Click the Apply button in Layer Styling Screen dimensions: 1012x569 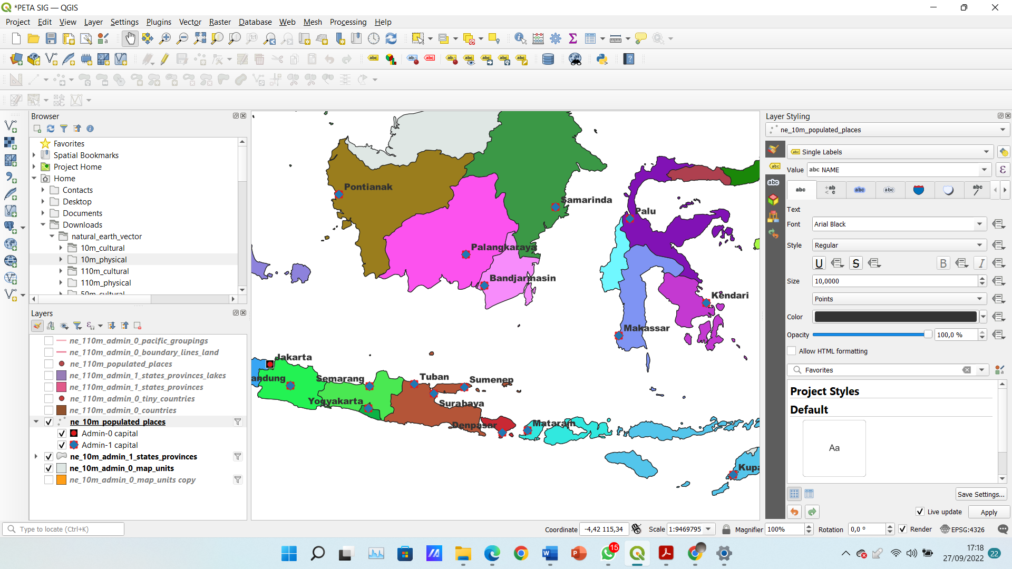(x=989, y=512)
